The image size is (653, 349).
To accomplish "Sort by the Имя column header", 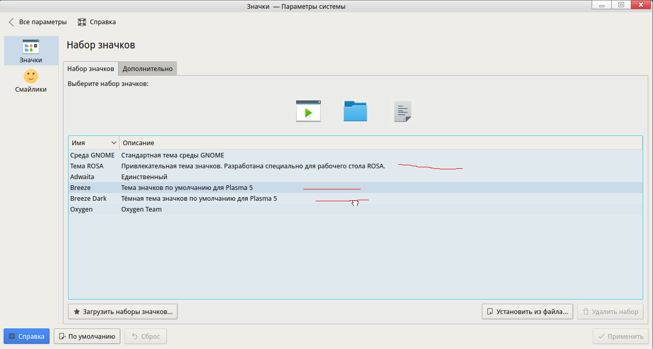I will click(x=94, y=143).
